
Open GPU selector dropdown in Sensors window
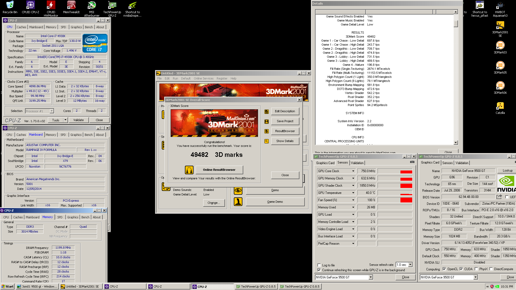pyautogui.click(x=371, y=277)
